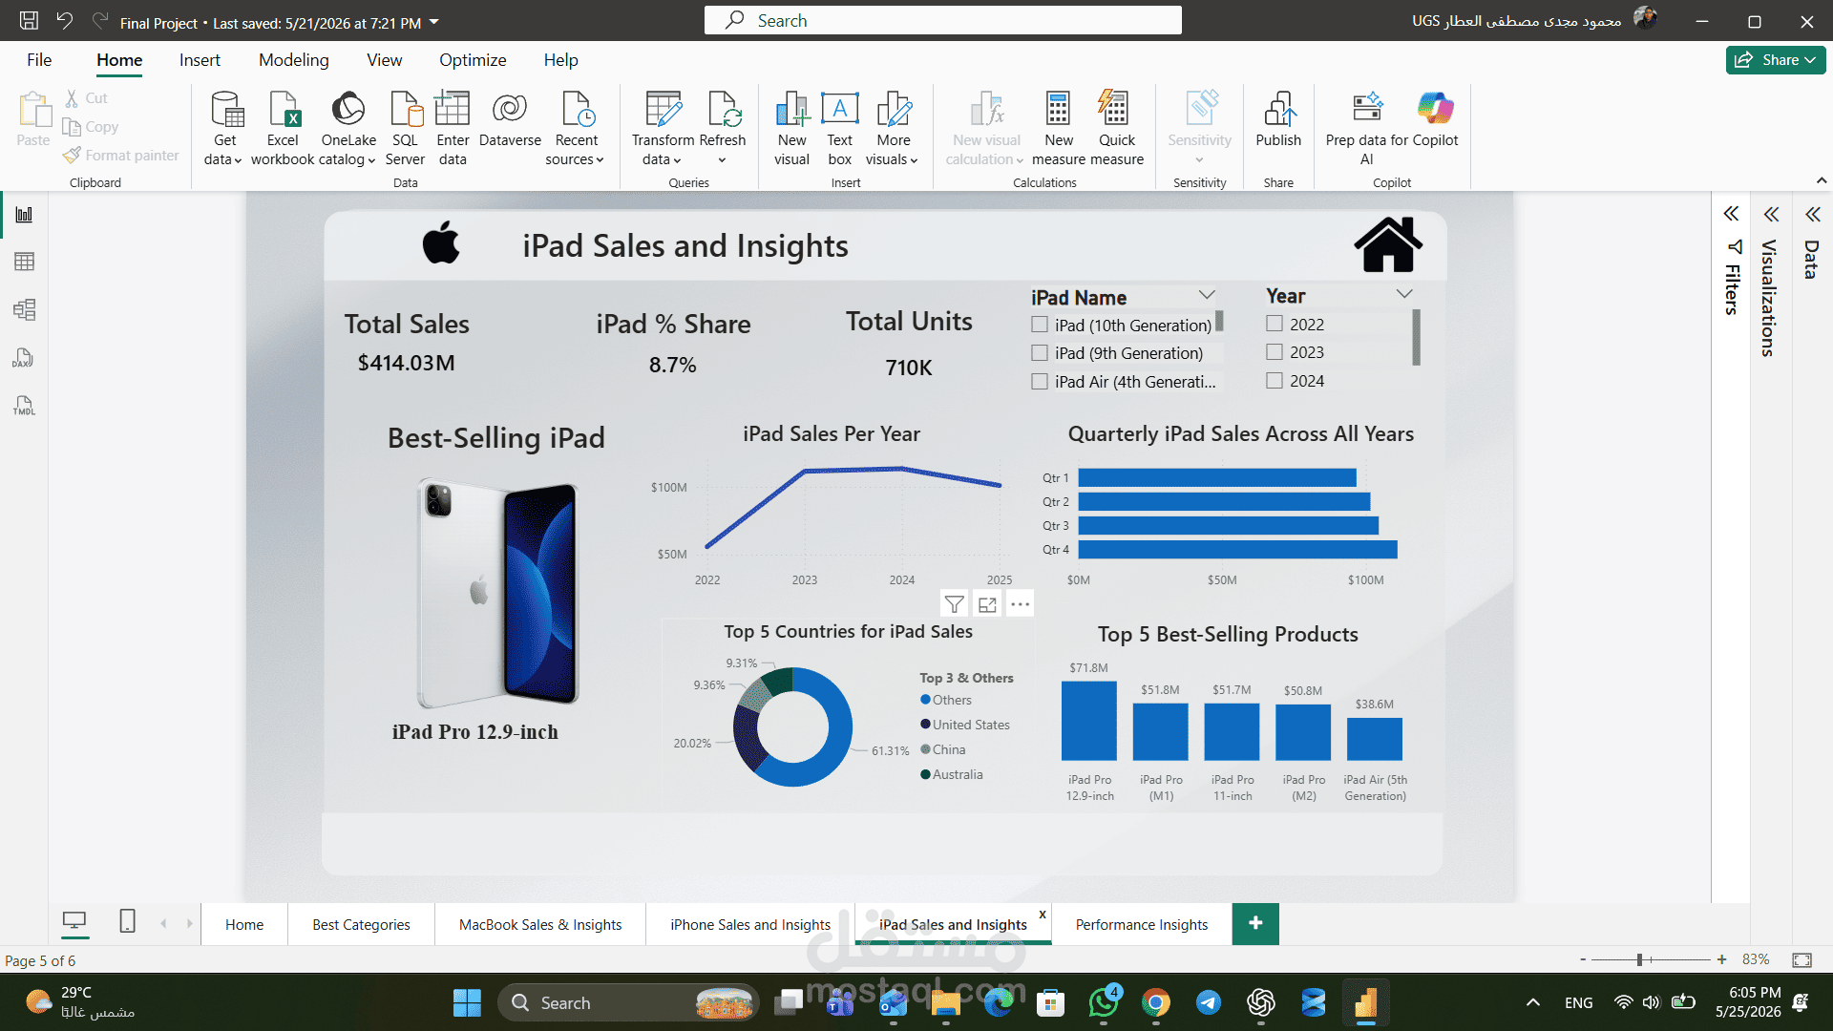Click the filter icon above donut chart

tap(954, 603)
